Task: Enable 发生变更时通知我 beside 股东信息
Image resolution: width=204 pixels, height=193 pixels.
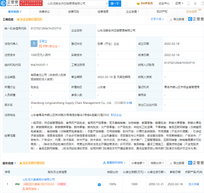Action: click(32, 163)
